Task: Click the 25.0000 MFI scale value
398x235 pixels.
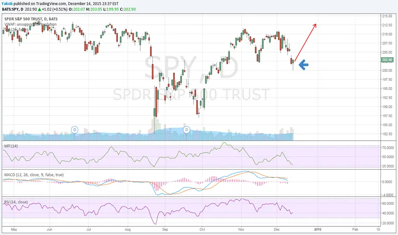Action: coord(388,166)
